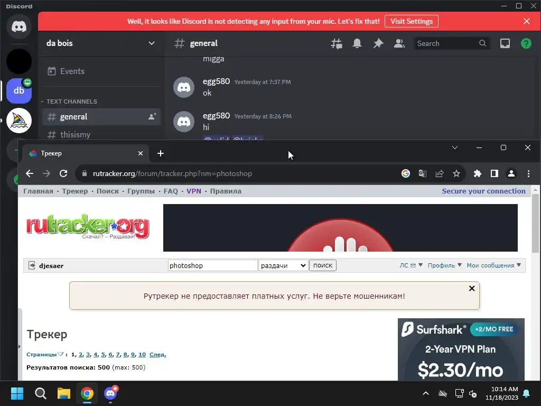Show pinned messages in Discord
The height and width of the screenshot is (406, 541).
click(x=378, y=43)
